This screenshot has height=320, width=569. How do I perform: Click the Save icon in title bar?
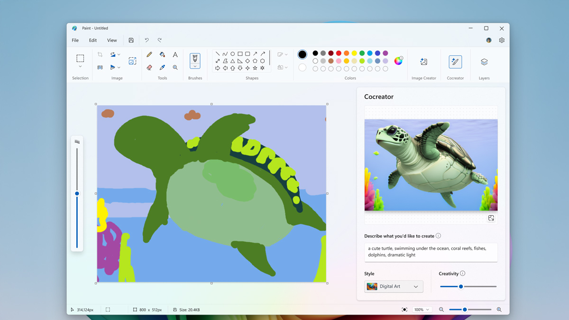(131, 40)
